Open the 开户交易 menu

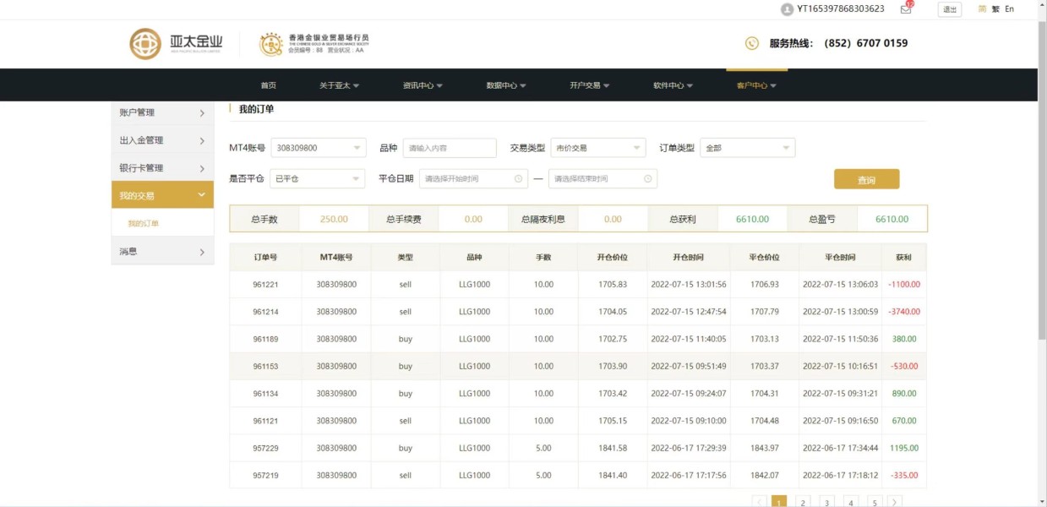(x=590, y=85)
